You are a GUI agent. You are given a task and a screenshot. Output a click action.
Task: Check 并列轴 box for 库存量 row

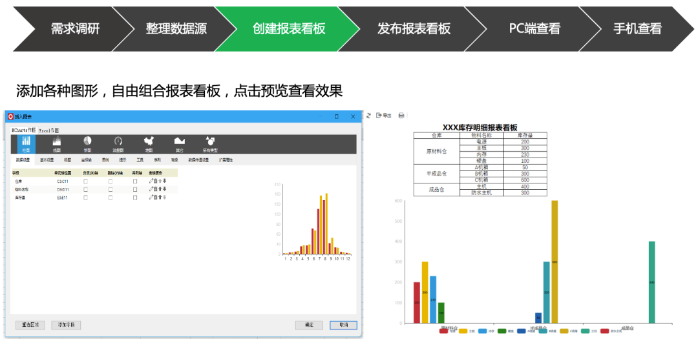pyautogui.click(x=135, y=198)
